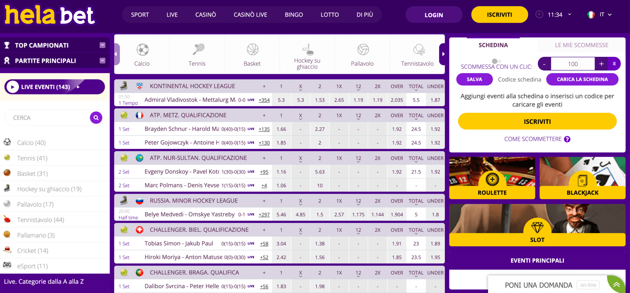Open Hockey su ghiaccio category icon
Screen dimensions: 630x293
[308, 49]
